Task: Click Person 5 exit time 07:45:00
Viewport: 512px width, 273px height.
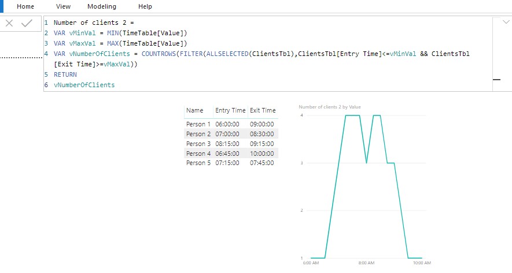Action: click(262, 163)
